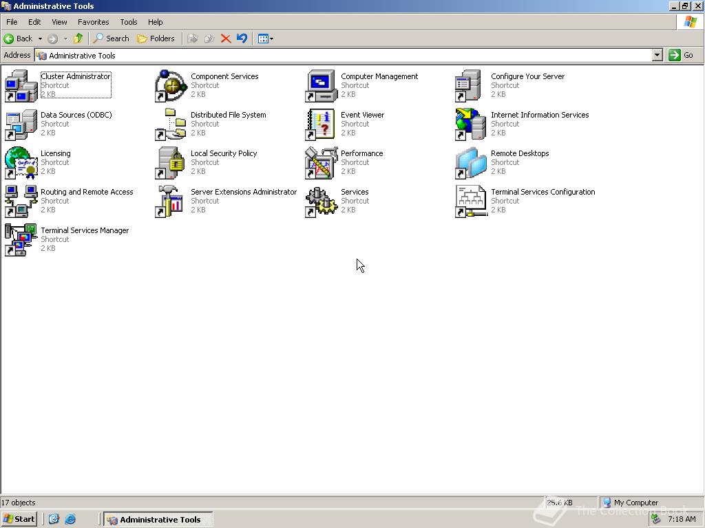
Task: Click the Address bar text field
Action: point(344,55)
